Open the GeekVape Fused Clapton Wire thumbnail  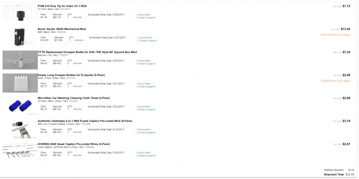click(x=20, y=128)
